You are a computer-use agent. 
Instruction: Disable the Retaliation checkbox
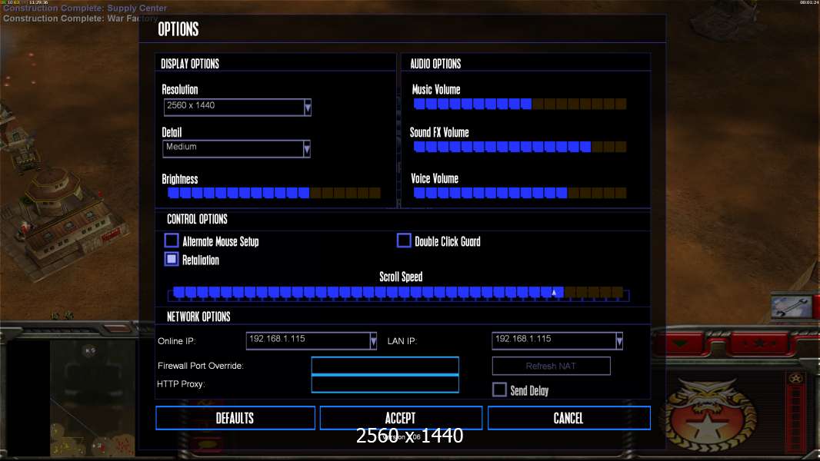(172, 259)
